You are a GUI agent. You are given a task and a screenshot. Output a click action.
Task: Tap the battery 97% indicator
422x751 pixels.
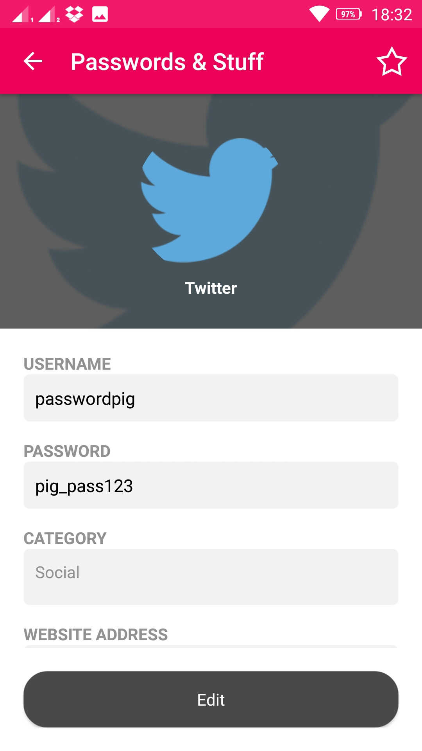(349, 14)
